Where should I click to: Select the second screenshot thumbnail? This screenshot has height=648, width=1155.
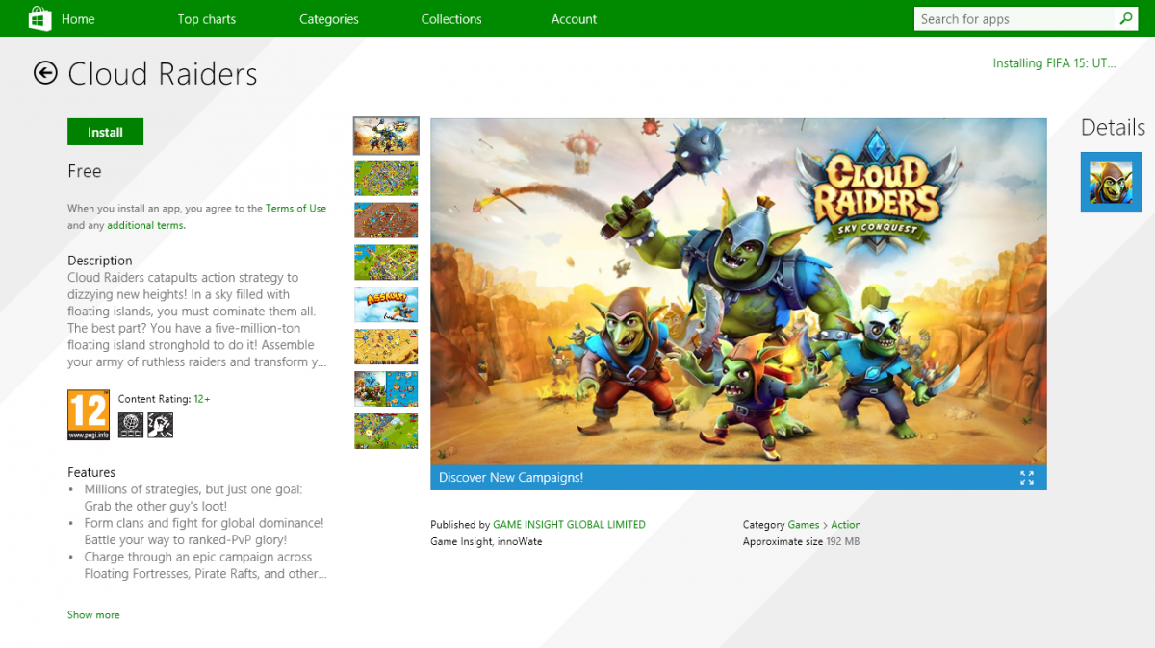point(386,178)
